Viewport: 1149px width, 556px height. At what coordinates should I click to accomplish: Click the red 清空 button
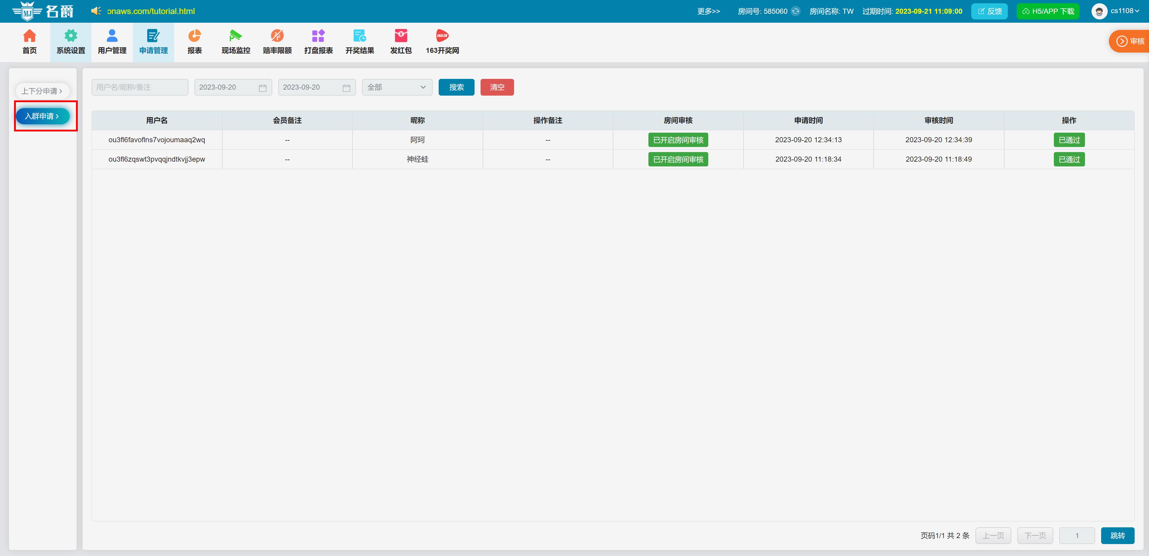tap(497, 87)
